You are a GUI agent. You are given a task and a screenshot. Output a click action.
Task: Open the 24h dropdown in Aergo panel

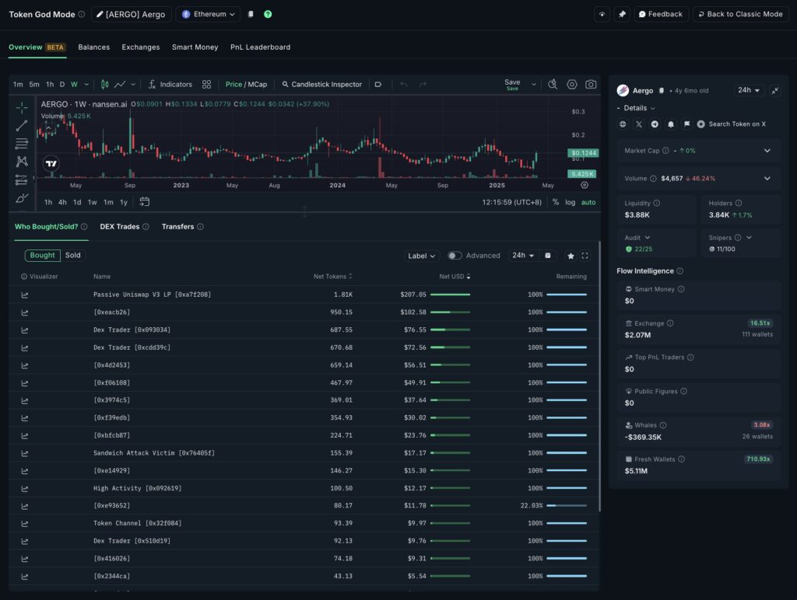749,90
